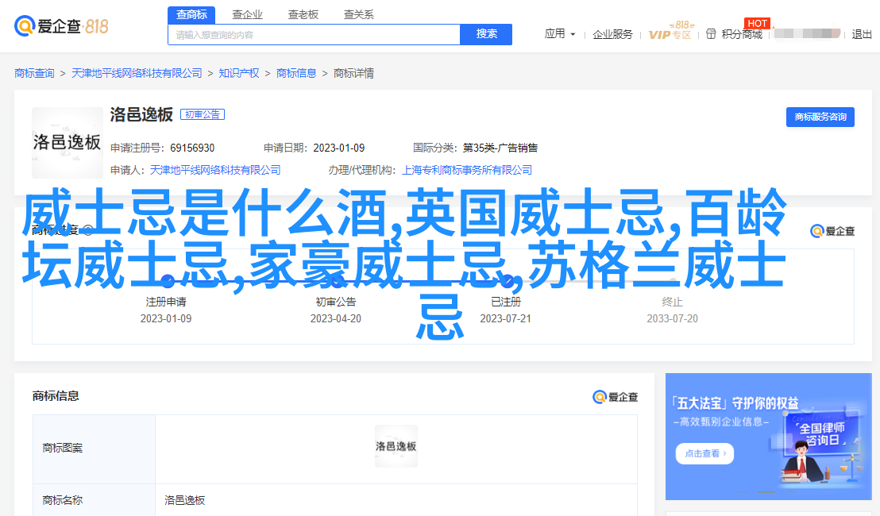The width and height of the screenshot is (880, 516).
Task: Select the registration number 69156930
Action: (x=192, y=148)
